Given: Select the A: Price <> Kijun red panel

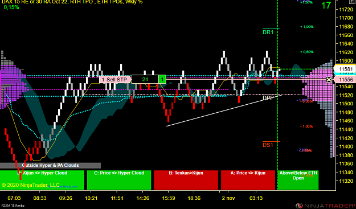Looking at the screenshot, I should [x=248, y=180].
